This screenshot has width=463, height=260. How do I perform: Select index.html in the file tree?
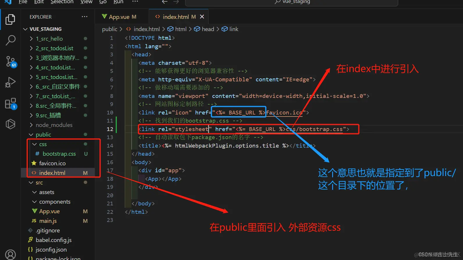tap(52, 173)
